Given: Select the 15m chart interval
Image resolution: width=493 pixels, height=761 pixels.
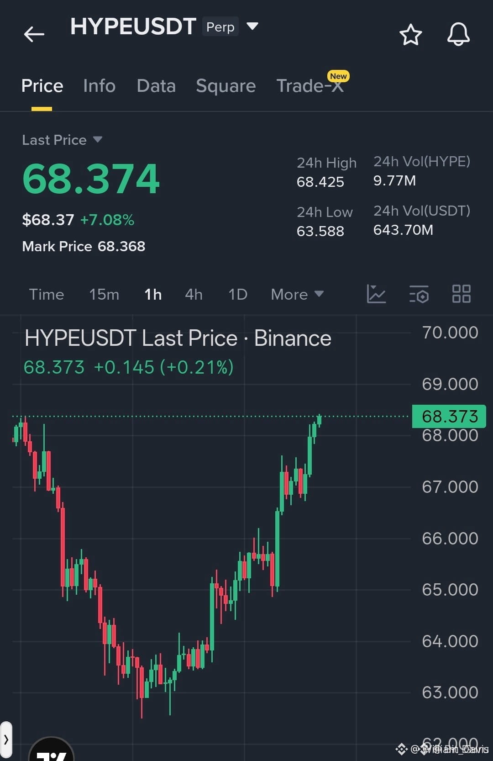Looking at the screenshot, I should click(x=104, y=294).
